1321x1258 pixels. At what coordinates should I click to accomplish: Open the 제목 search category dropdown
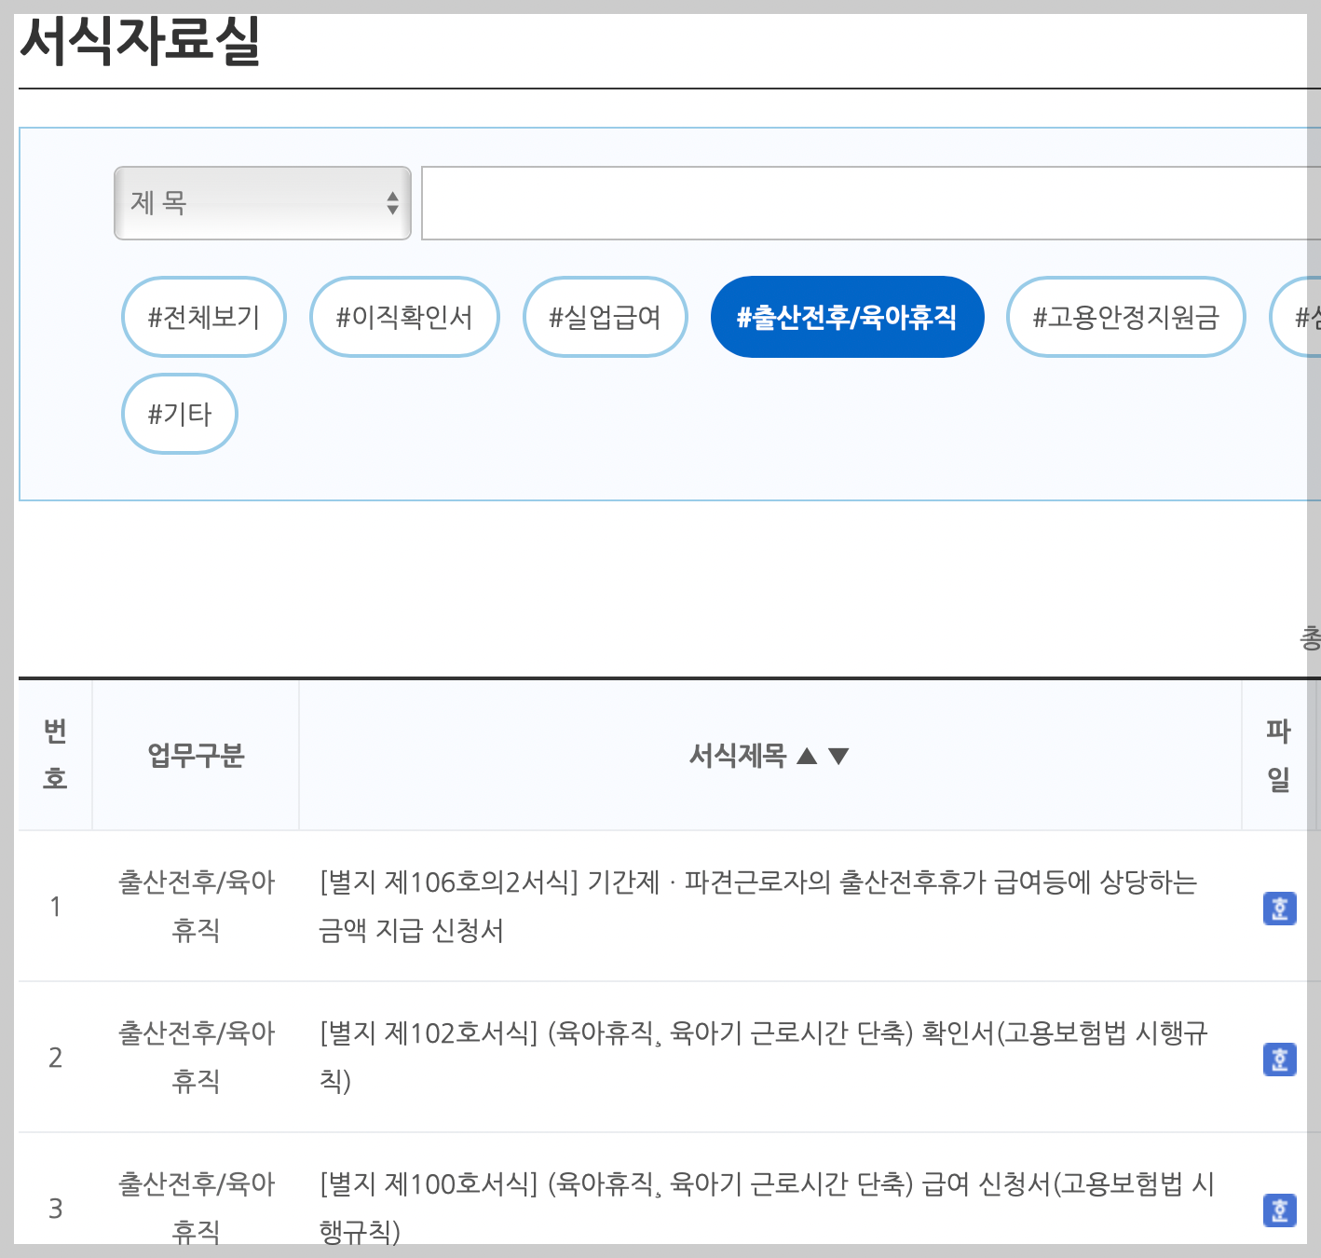[262, 202]
